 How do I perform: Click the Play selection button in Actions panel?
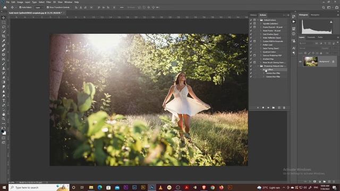[268, 108]
